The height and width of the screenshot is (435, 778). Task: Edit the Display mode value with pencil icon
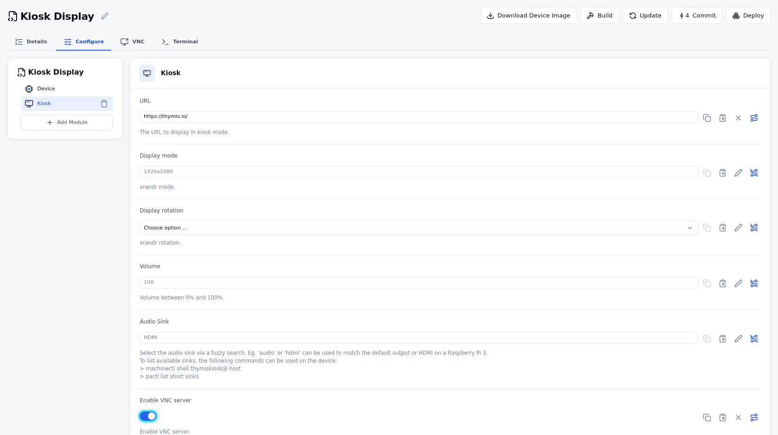coord(738,173)
